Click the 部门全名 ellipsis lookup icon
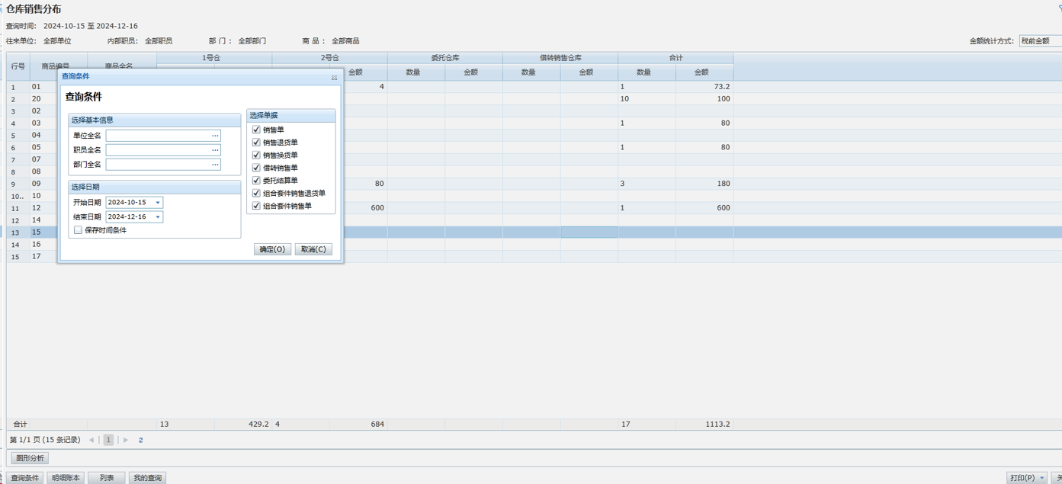The width and height of the screenshot is (1062, 484). point(215,165)
